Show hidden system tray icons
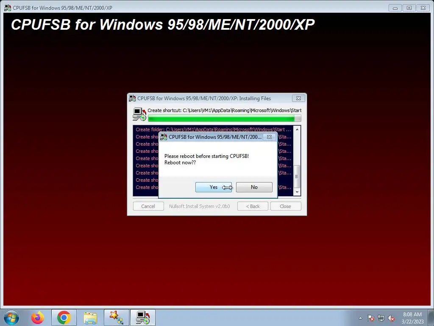Viewport: 434px width, 326px height. point(360,318)
